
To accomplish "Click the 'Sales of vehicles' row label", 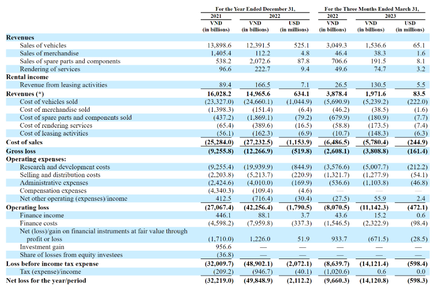I will point(43,45).
